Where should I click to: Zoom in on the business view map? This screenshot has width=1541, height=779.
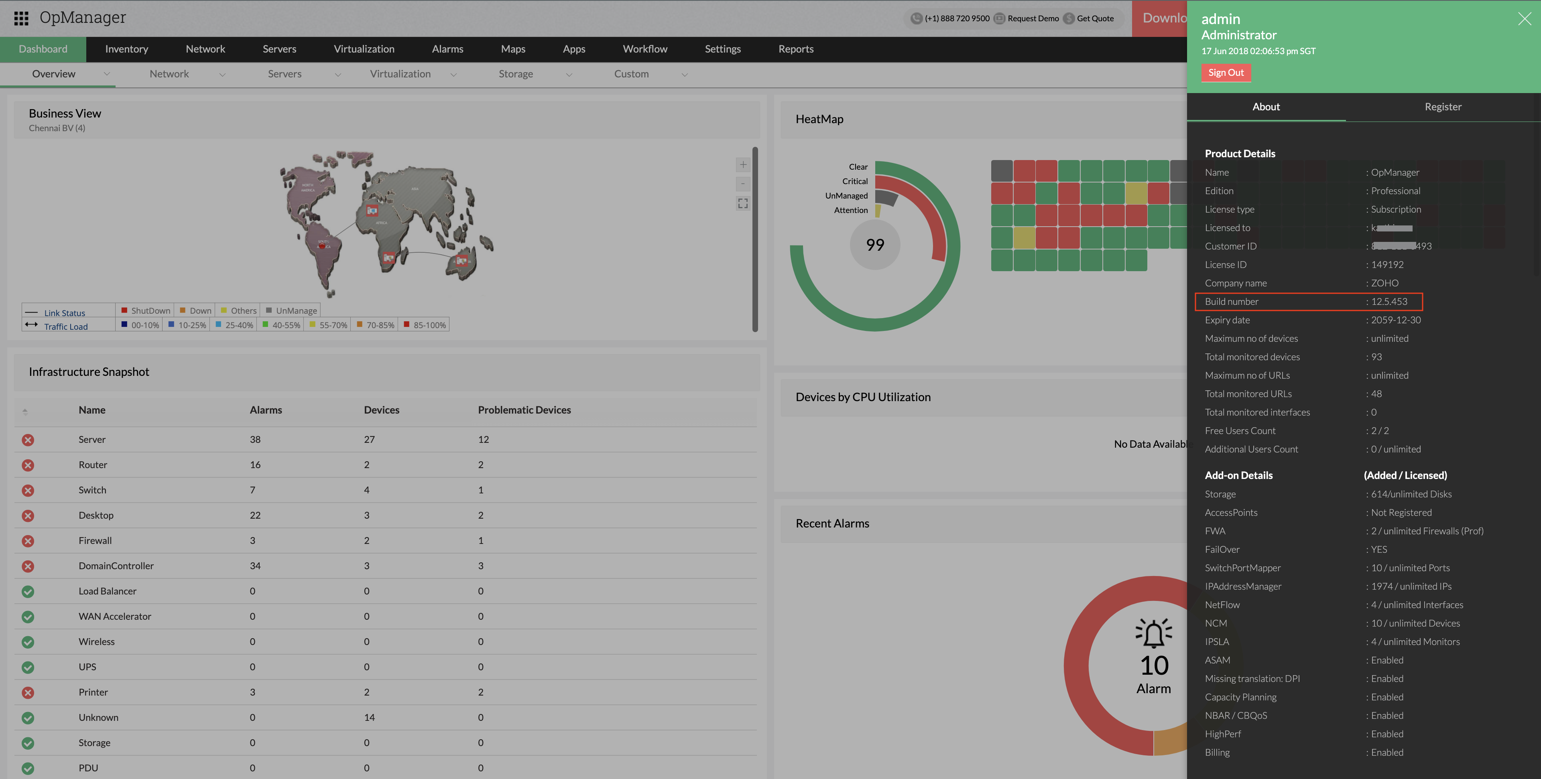(x=742, y=164)
